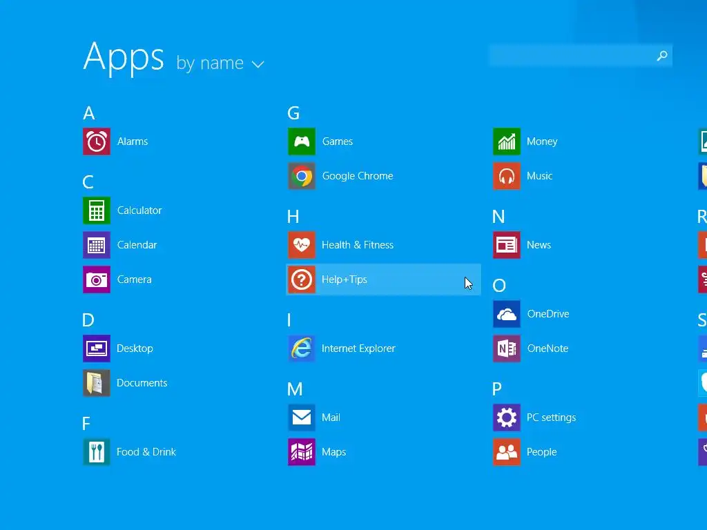The height and width of the screenshot is (530, 707).
Task: Launch Calculator via its green icon
Action: pyautogui.click(x=97, y=210)
